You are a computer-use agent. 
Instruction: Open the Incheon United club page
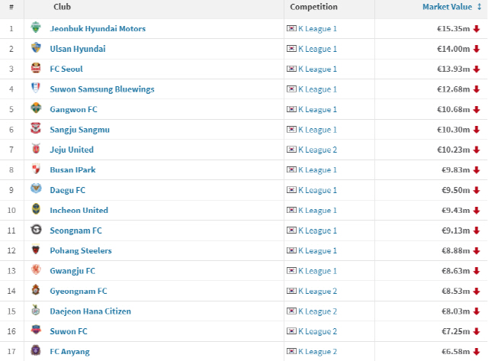click(79, 210)
